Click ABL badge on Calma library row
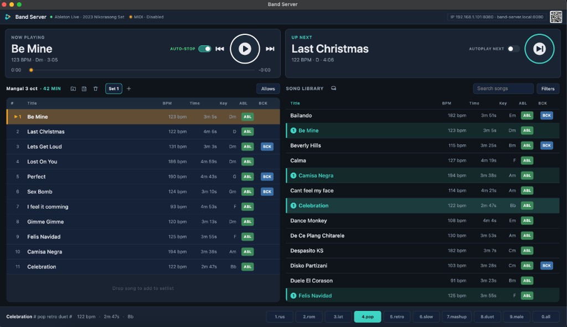567x327 pixels. (x=527, y=160)
